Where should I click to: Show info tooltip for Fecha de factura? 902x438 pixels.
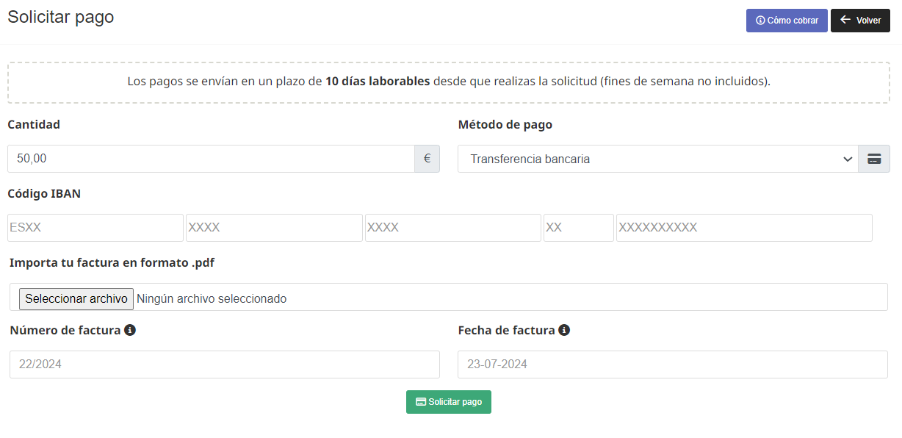pyautogui.click(x=564, y=331)
